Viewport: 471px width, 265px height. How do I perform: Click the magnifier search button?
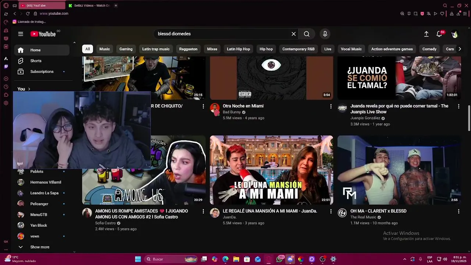[307, 34]
